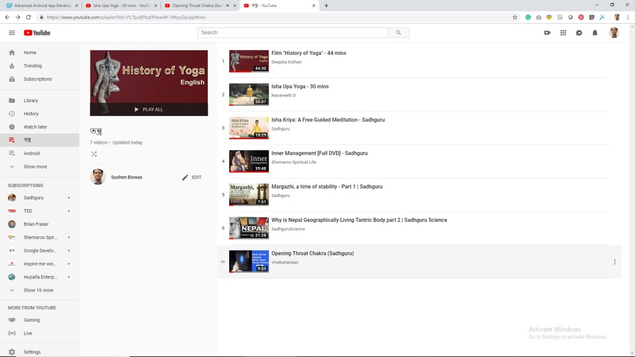Open the YouTube hamburger guide menu
The width and height of the screenshot is (635, 357).
point(12,33)
